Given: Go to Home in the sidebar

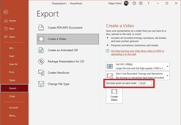Looking at the screenshot, I should point(12,21).
